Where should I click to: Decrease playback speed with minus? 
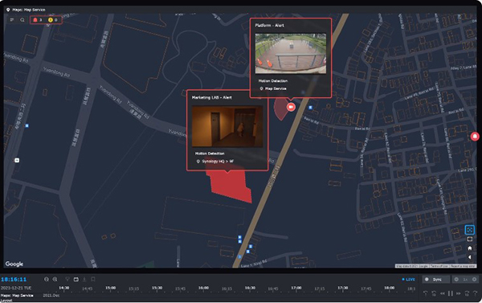pos(456,280)
